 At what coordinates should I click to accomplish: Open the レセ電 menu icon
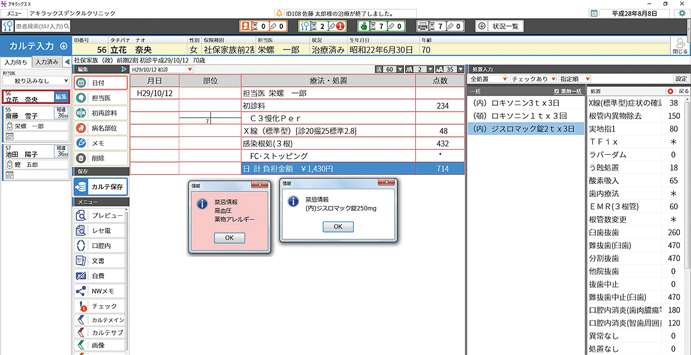coord(81,230)
